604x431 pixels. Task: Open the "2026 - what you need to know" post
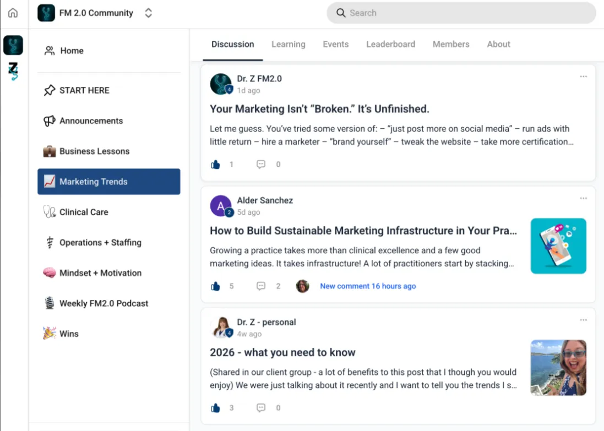click(x=282, y=352)
